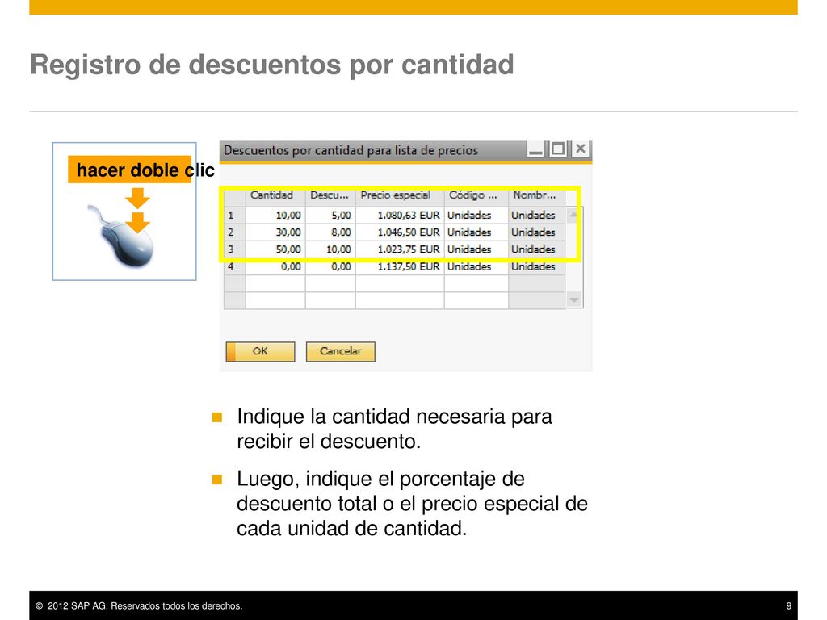Screen dimensions: 827x620
Task: Select the Código ... column header
Action: click(476, 195)
